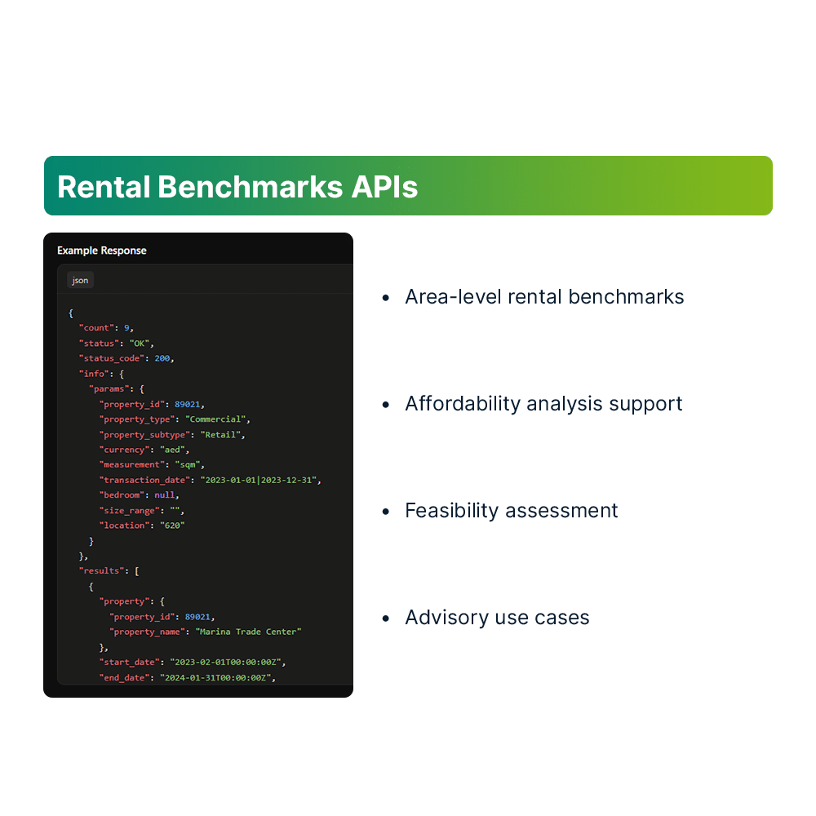816x816 pixels.
Task: Click the "transaction_date" line
Action: pyautogui.click(x=210, y=480)
